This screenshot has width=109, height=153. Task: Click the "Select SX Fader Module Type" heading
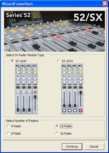pos(25,55)
